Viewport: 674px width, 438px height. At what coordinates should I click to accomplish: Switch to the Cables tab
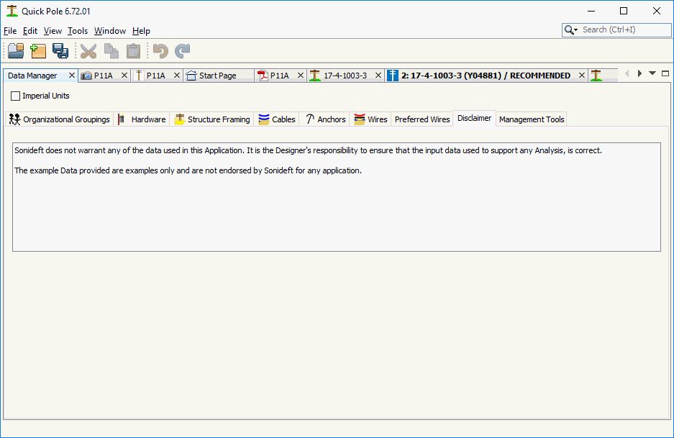277,119
